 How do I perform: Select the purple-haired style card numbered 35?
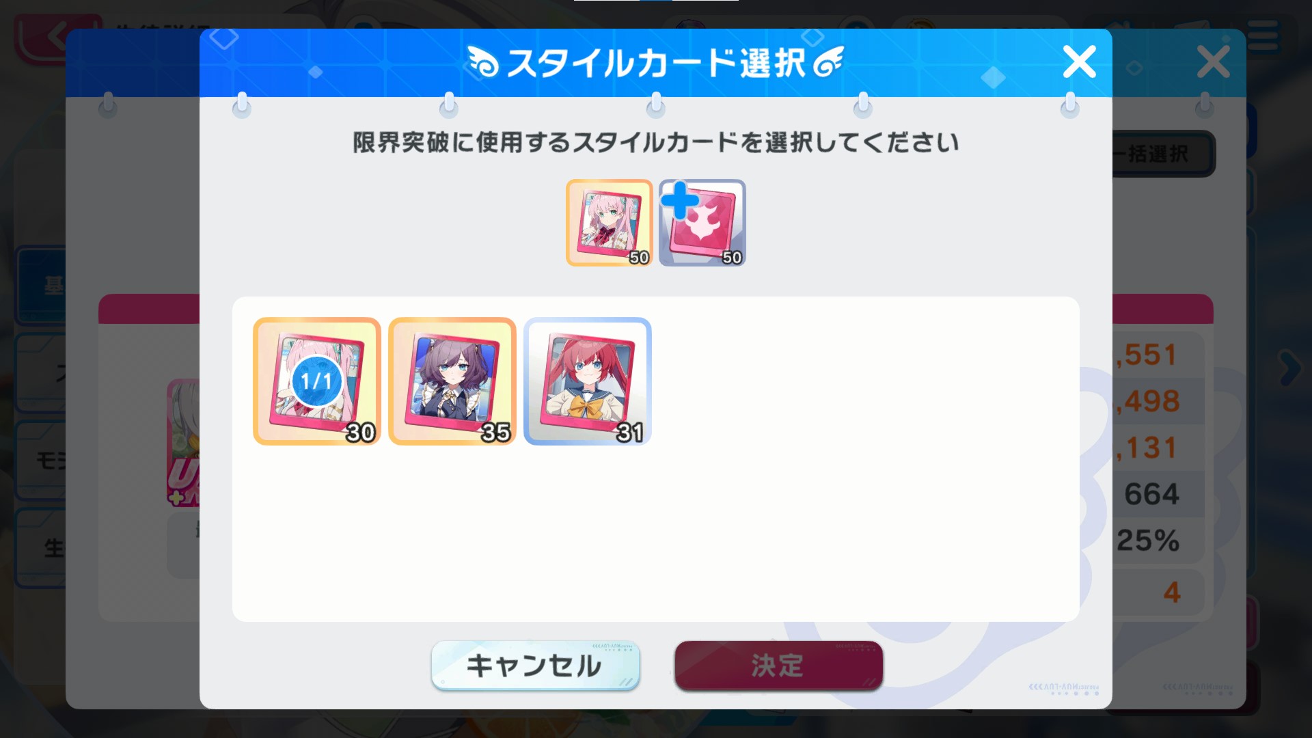(x=452, y=381)
